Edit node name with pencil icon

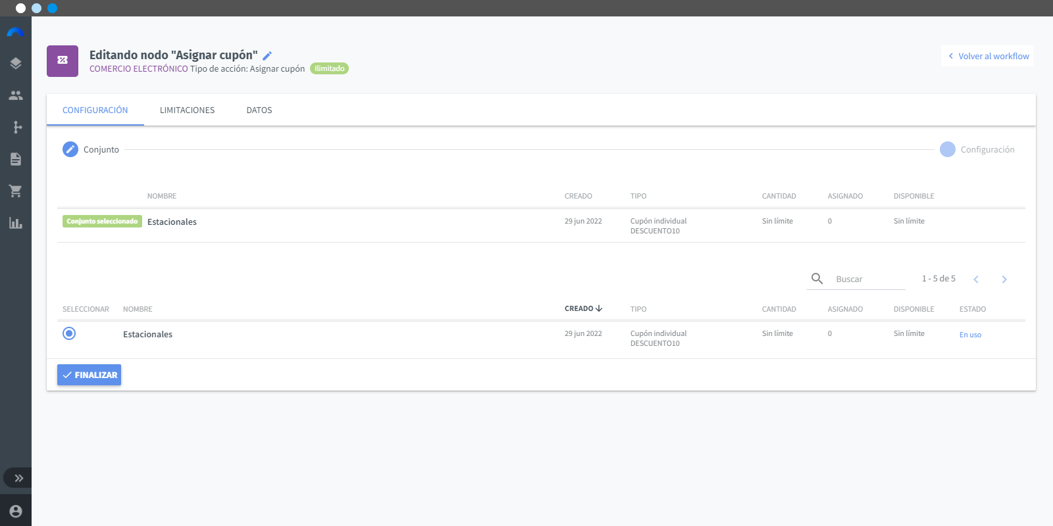(267, 56)
